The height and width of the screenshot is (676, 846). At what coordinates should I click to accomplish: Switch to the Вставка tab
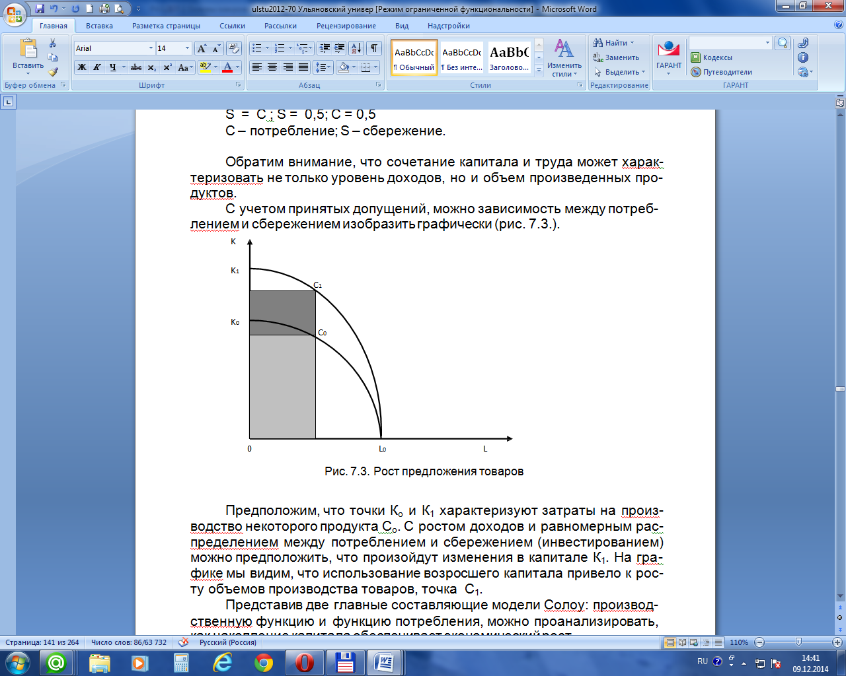[99, 26]
